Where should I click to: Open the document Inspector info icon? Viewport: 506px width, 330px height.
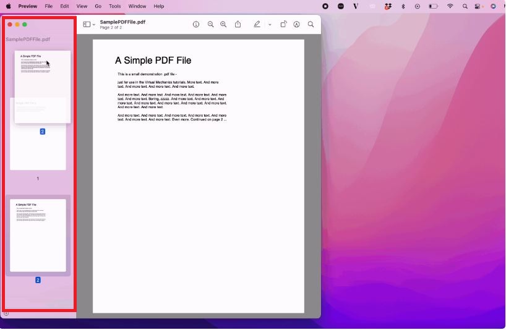[x=196, y=25]
